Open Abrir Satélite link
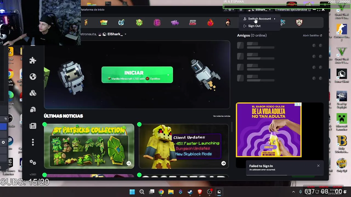Image resolution: width=351 pixels, height=197 pixels. [312, 35]
